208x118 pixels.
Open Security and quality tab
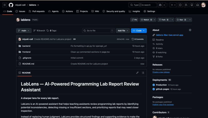pos(114,11)
